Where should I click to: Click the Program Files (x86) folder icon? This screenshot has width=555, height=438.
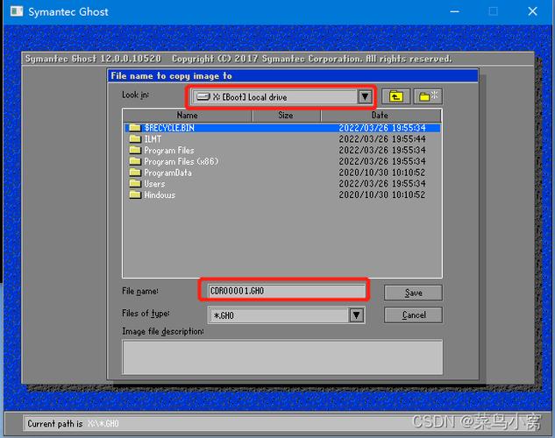tap(135, 161)
